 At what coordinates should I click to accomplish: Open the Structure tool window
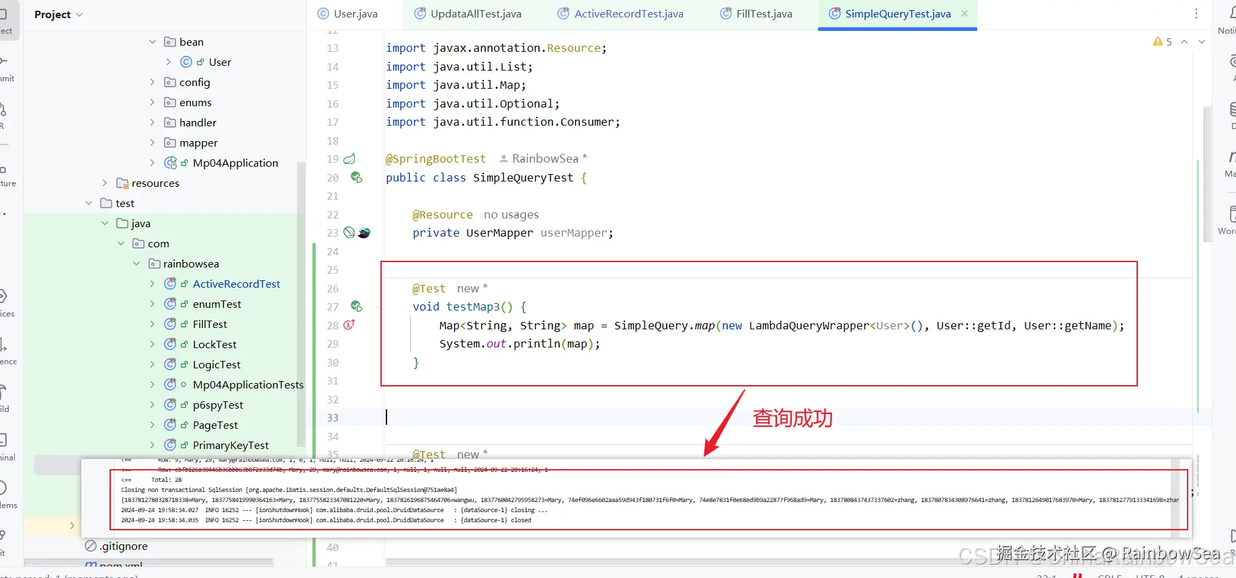click(7, 174)
